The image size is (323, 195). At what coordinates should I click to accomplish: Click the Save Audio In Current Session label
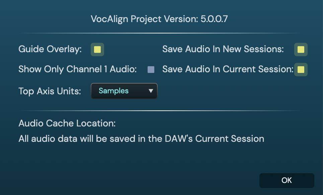[x=228, y=70]
